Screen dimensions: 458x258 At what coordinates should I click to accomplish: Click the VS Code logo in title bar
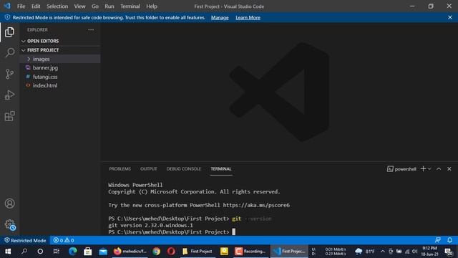coord(7,6)
